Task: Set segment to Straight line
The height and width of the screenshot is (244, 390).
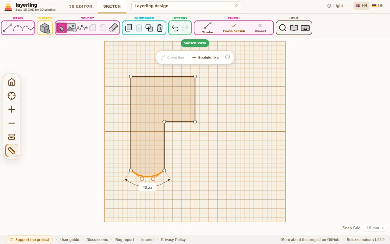Action: click(205, 57)
